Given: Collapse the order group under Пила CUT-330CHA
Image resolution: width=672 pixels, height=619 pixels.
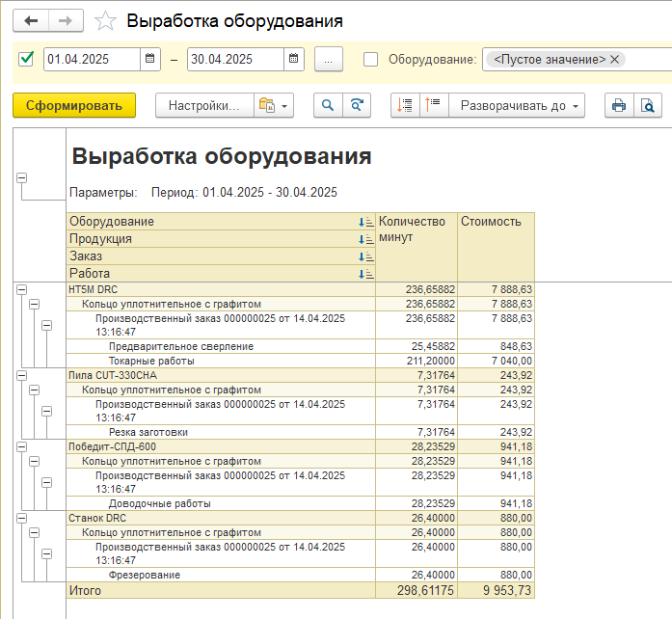Looking at the screenshot, I should pyautogui.click(x=46, y=412).
